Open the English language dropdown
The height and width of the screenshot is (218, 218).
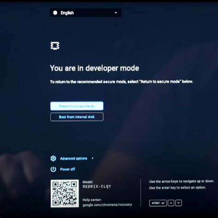86,13
